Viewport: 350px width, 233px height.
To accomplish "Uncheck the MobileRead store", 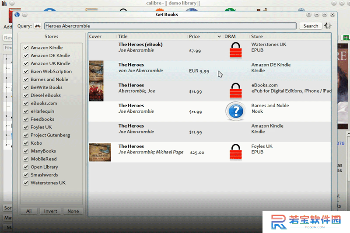I will click(26, 159).
